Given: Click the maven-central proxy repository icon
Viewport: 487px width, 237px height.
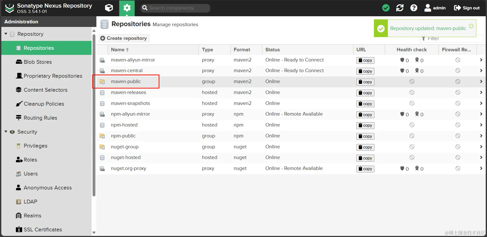Looking at the screenshot, I should coord(102,71).
